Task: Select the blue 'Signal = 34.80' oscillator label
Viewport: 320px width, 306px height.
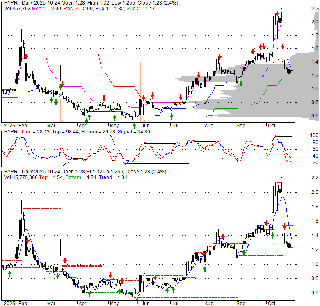Action: [x=134, y=132]
